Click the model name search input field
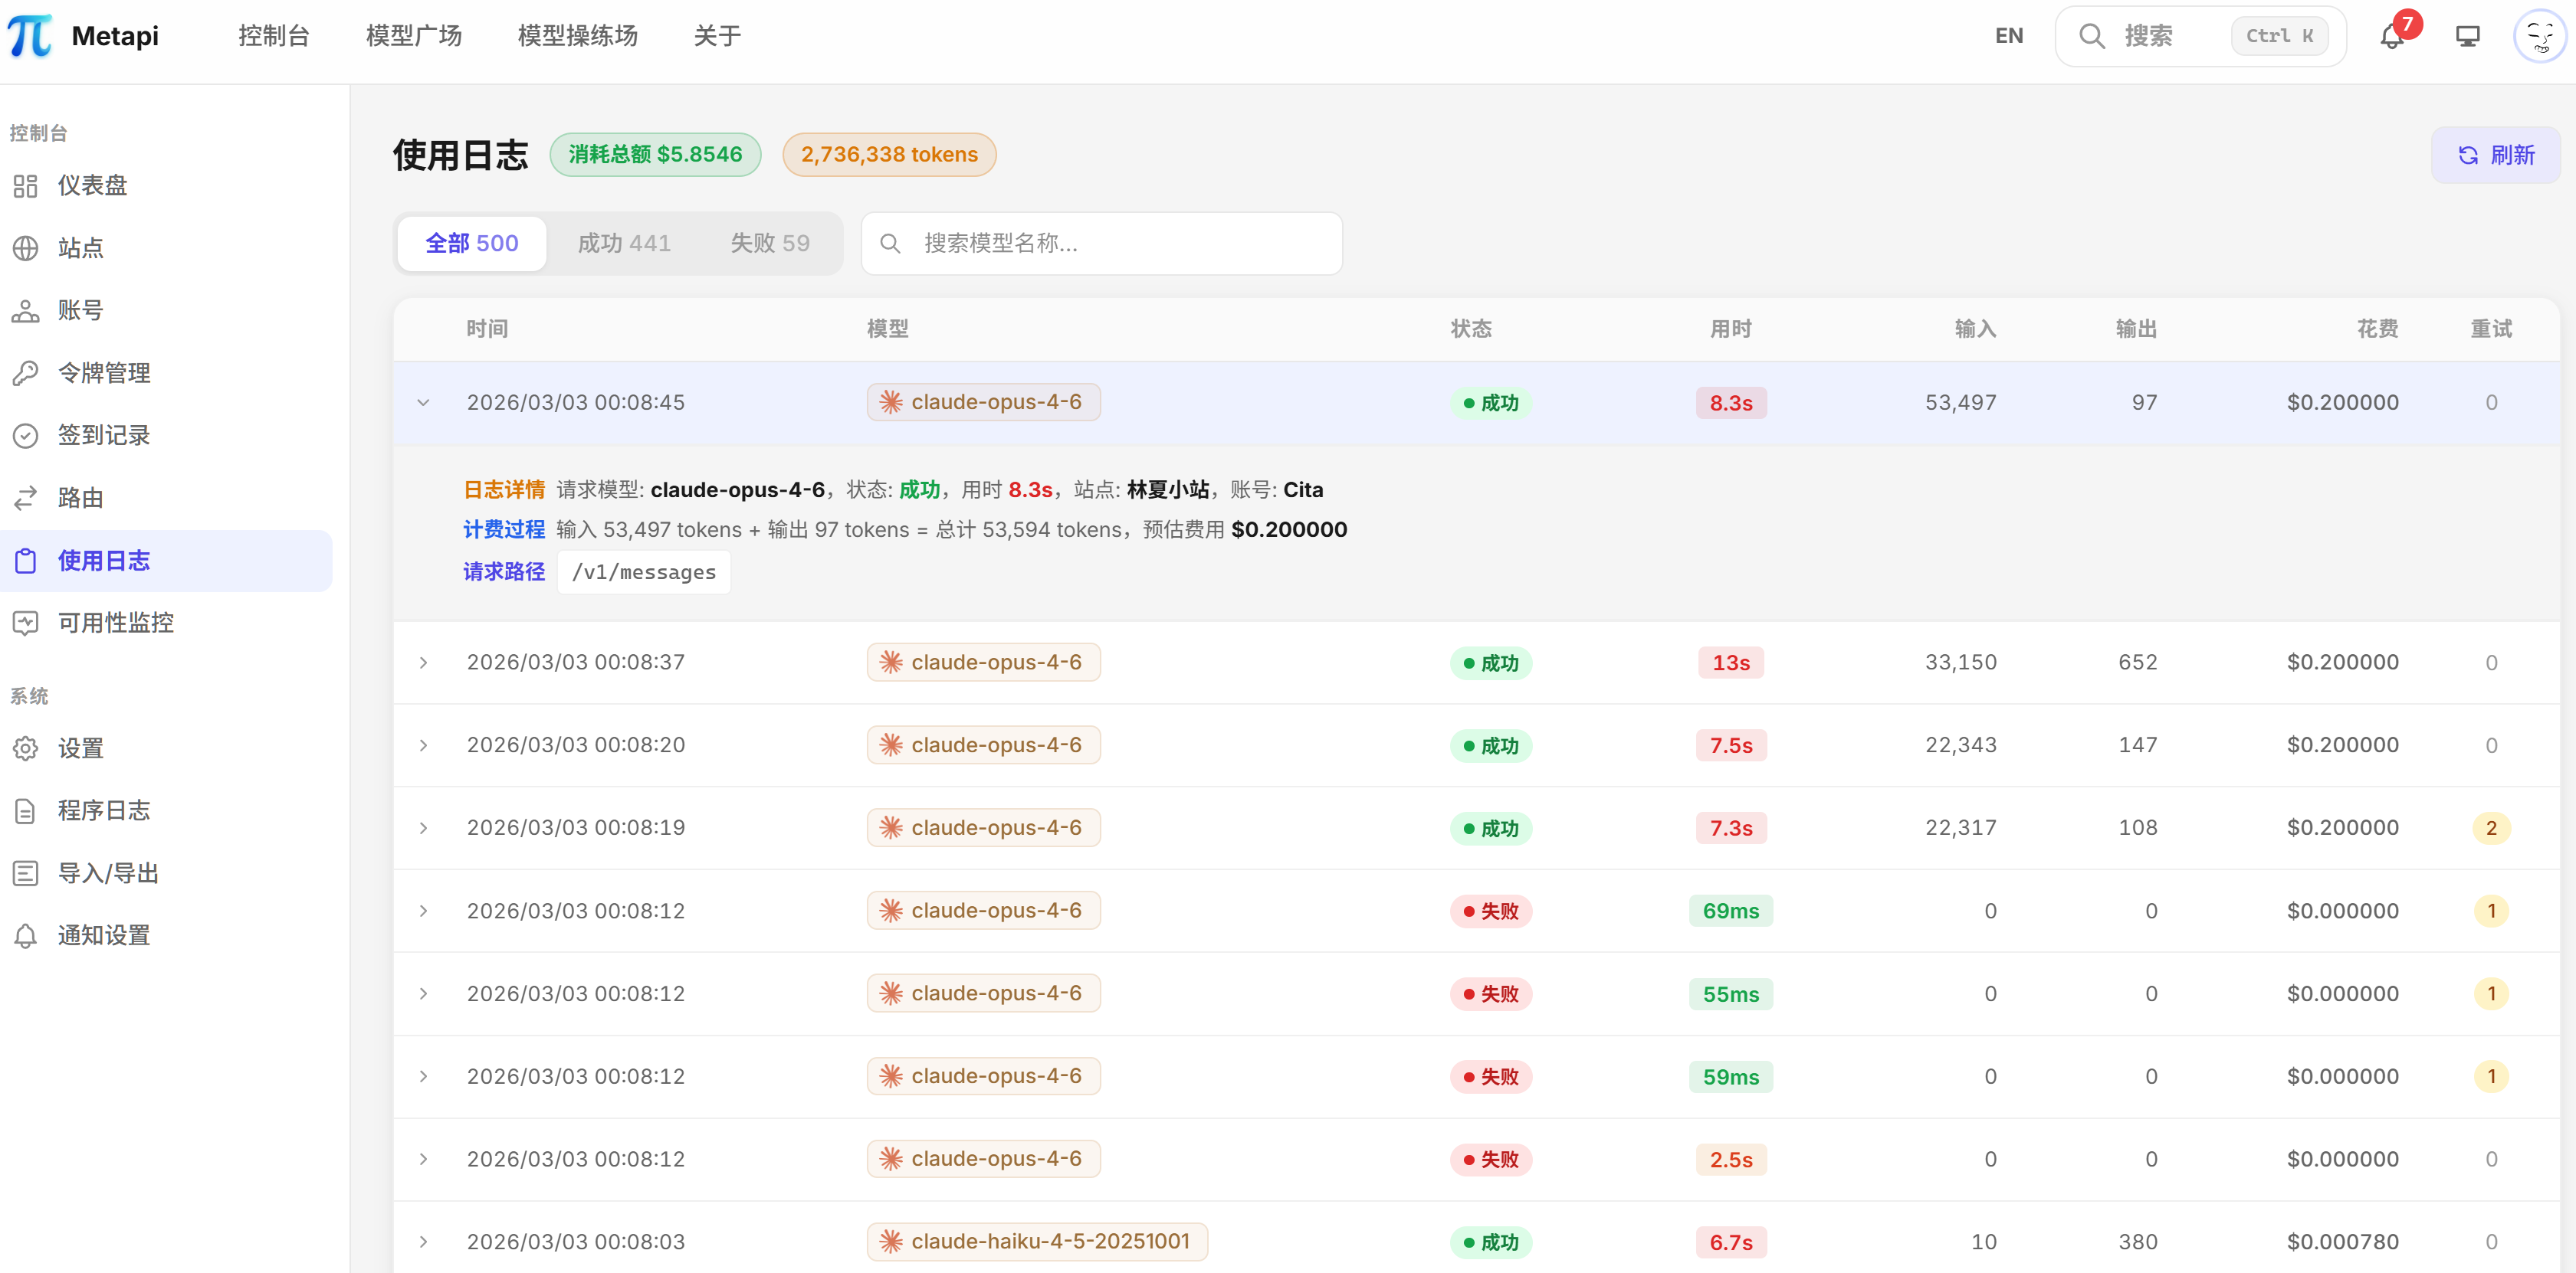This screenshot has height=1273, width=2576. click(1100, 243)
